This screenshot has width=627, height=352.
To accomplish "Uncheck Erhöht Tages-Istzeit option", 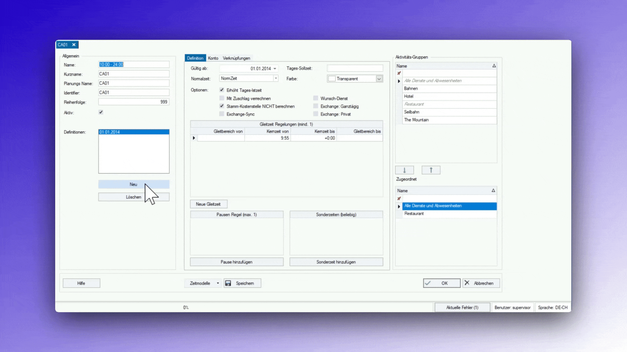I will pos(222,90).
